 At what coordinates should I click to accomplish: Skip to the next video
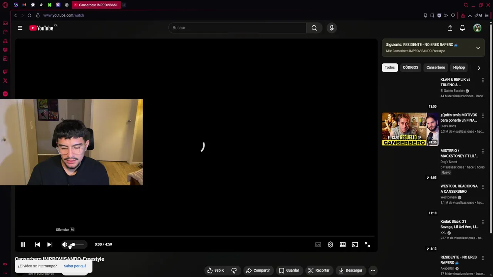50,244
